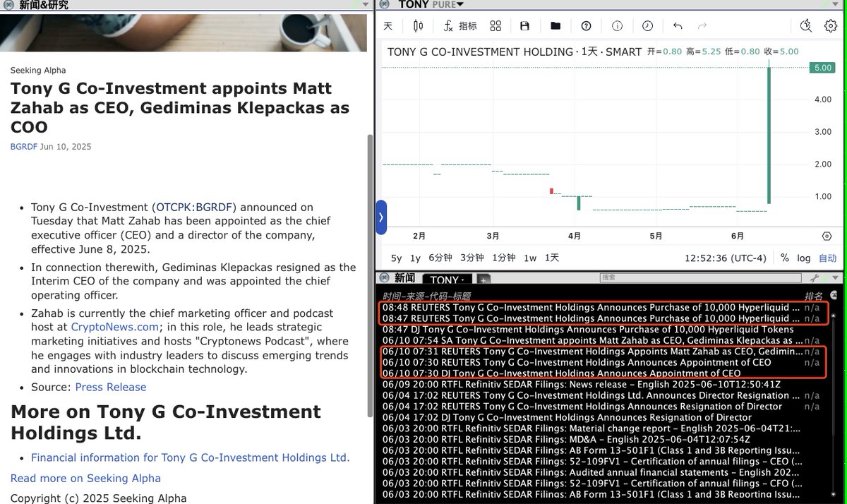The image size is (847, 504).
Task: Open 06/03 Audited annual financial statements headline
Action: tap(591, 472)
